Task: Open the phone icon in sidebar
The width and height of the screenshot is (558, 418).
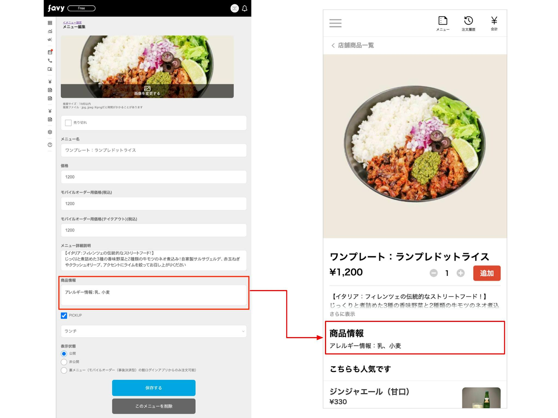Action: point(50,61)
